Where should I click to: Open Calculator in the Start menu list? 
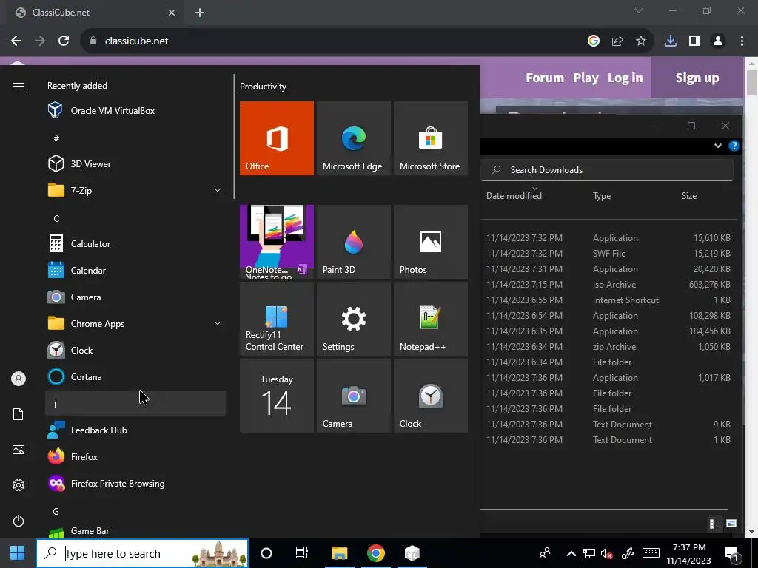[x=135, y=244]
